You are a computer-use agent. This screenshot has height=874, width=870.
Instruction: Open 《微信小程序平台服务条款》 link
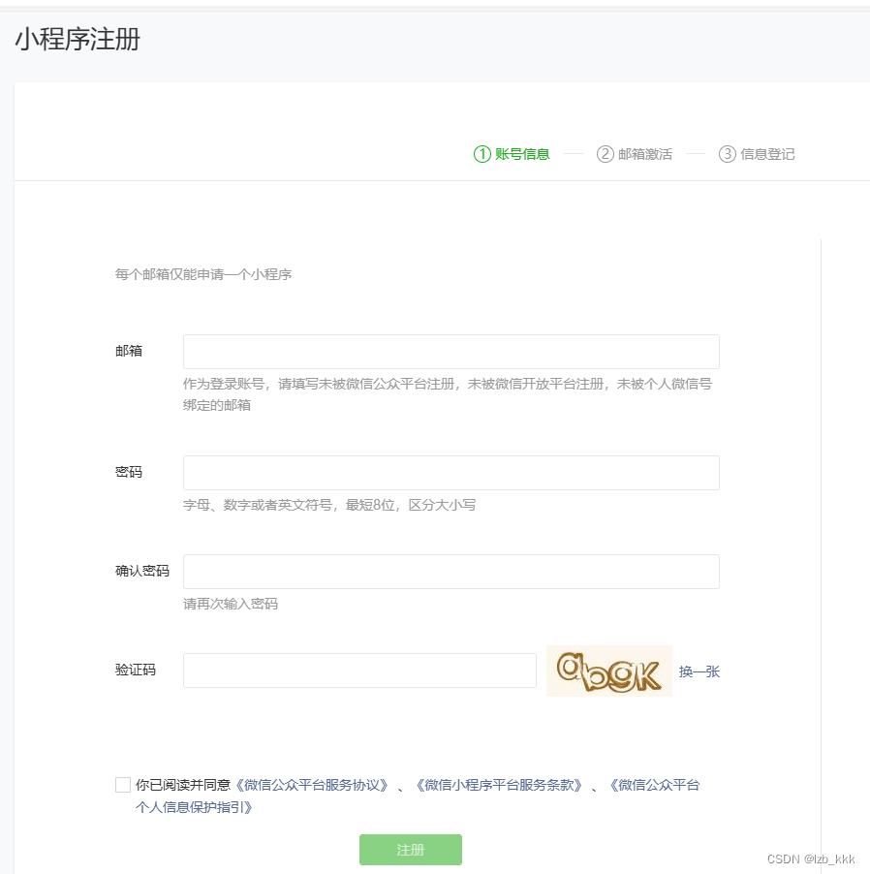coord(499,785)
